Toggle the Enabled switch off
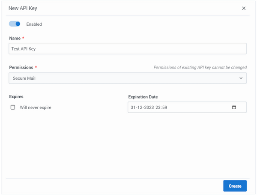The image size is (257, 195). point(15,24)
